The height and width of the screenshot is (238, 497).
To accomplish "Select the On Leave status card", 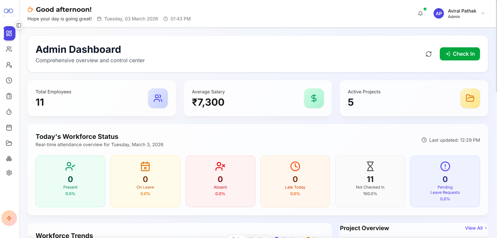I will tap(145, 182).
